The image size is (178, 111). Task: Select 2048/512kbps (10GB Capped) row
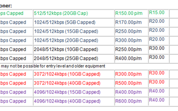(x=66, y=49)
